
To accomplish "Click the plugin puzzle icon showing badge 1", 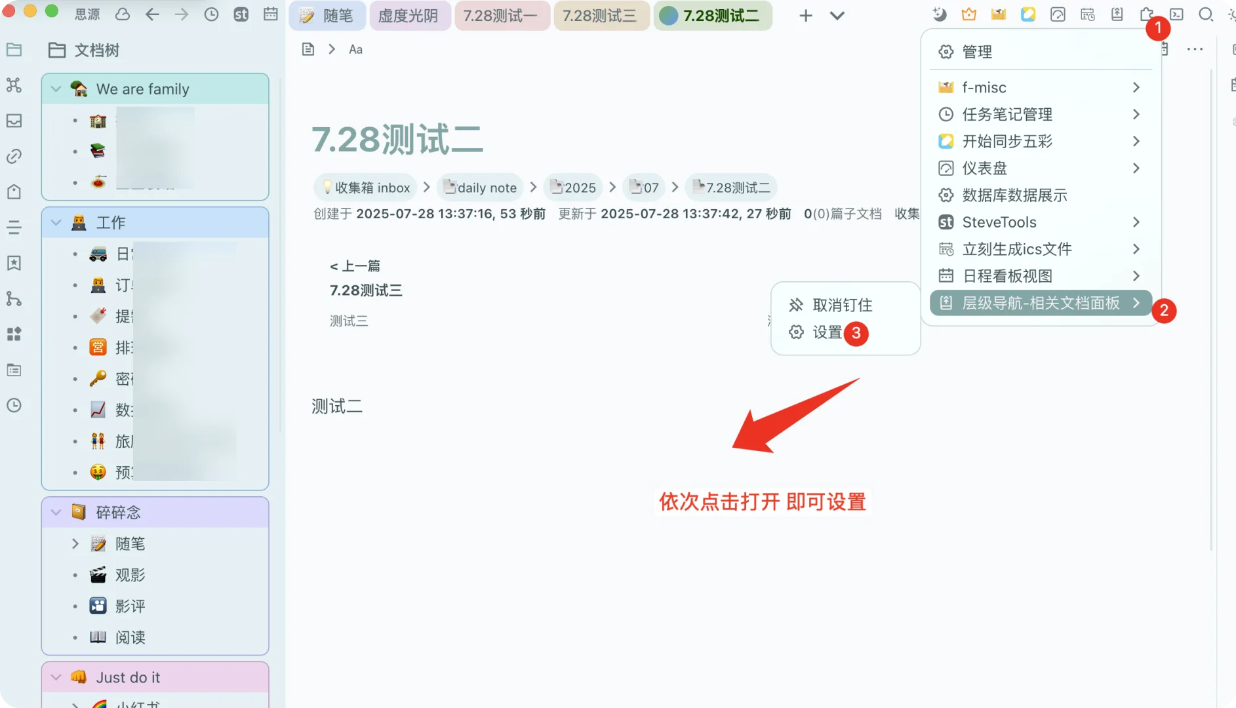I will 1146,14.
